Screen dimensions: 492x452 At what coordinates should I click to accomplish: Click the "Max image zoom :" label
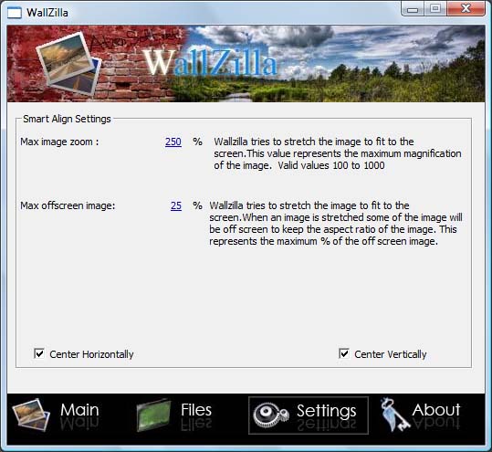(x=59, y=142)
